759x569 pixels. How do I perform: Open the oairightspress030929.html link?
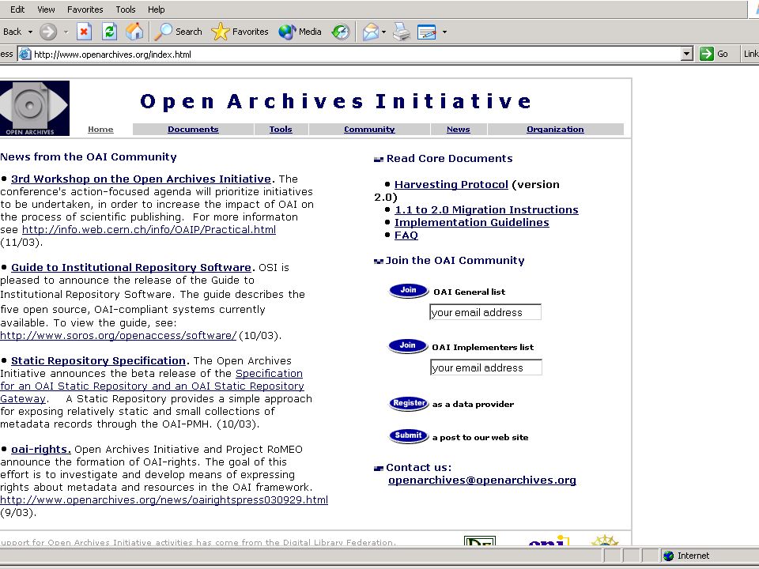pyautogui.click(x=164, y=499)
